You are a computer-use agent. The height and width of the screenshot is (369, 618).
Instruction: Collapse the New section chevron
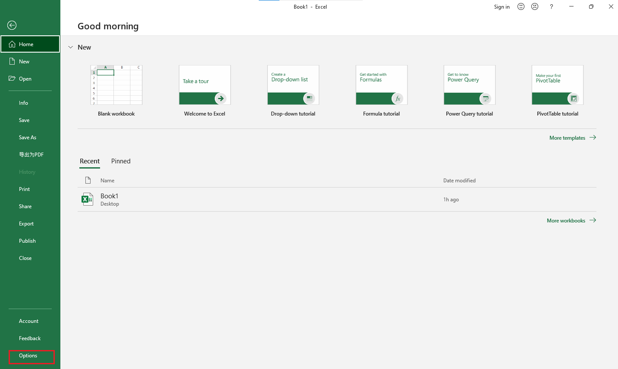[71, 47]
